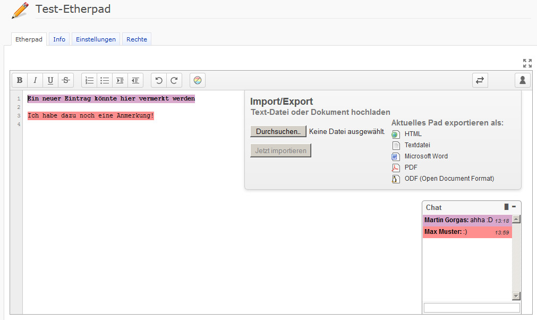Increase indent of current line
Image resolution: width=537 pixels, height=320 pixels.
pos(120,80)
